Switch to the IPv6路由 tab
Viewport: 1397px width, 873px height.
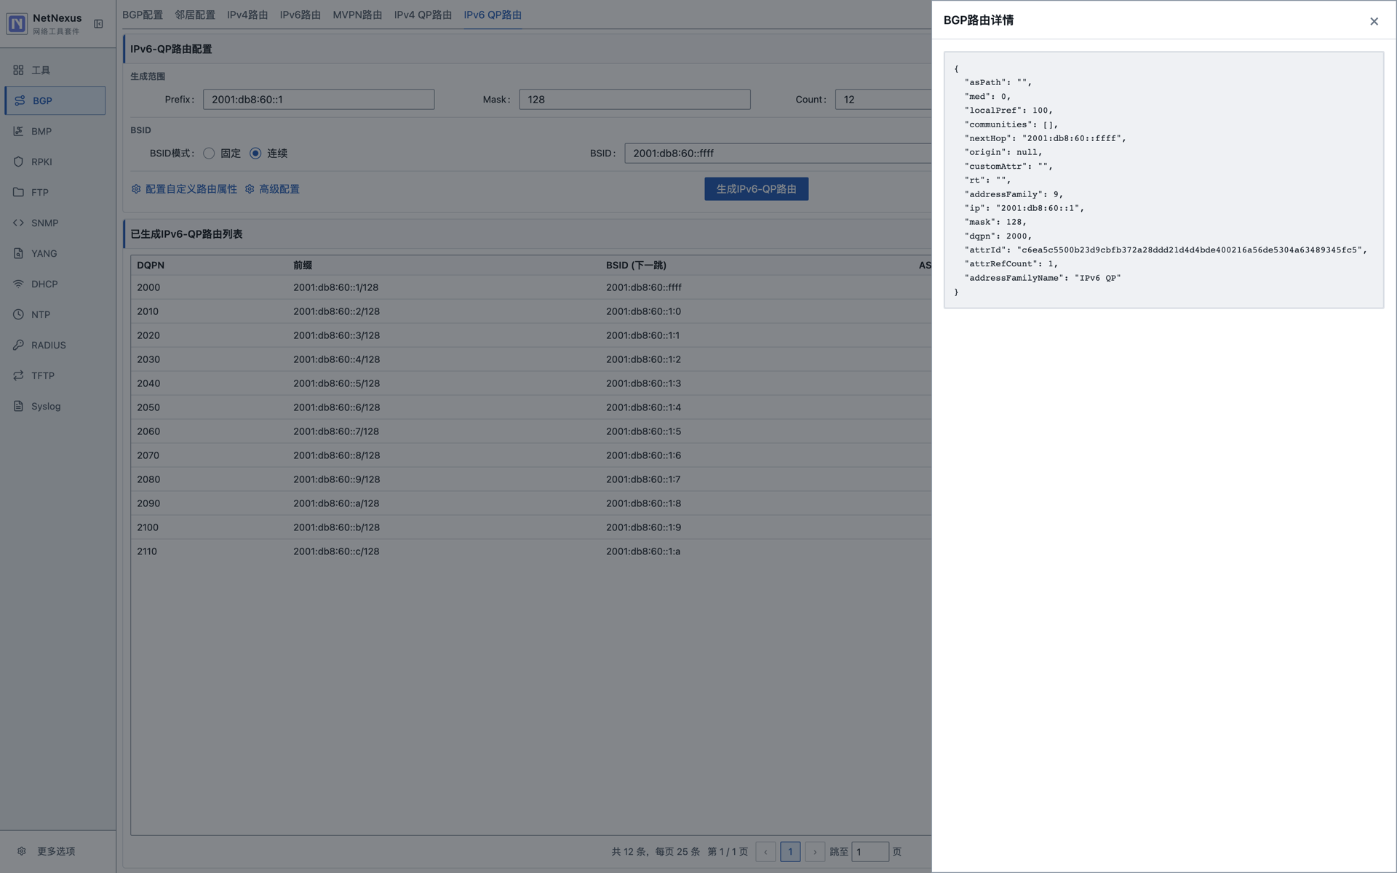pyautogui.click(x=301, y=15)
